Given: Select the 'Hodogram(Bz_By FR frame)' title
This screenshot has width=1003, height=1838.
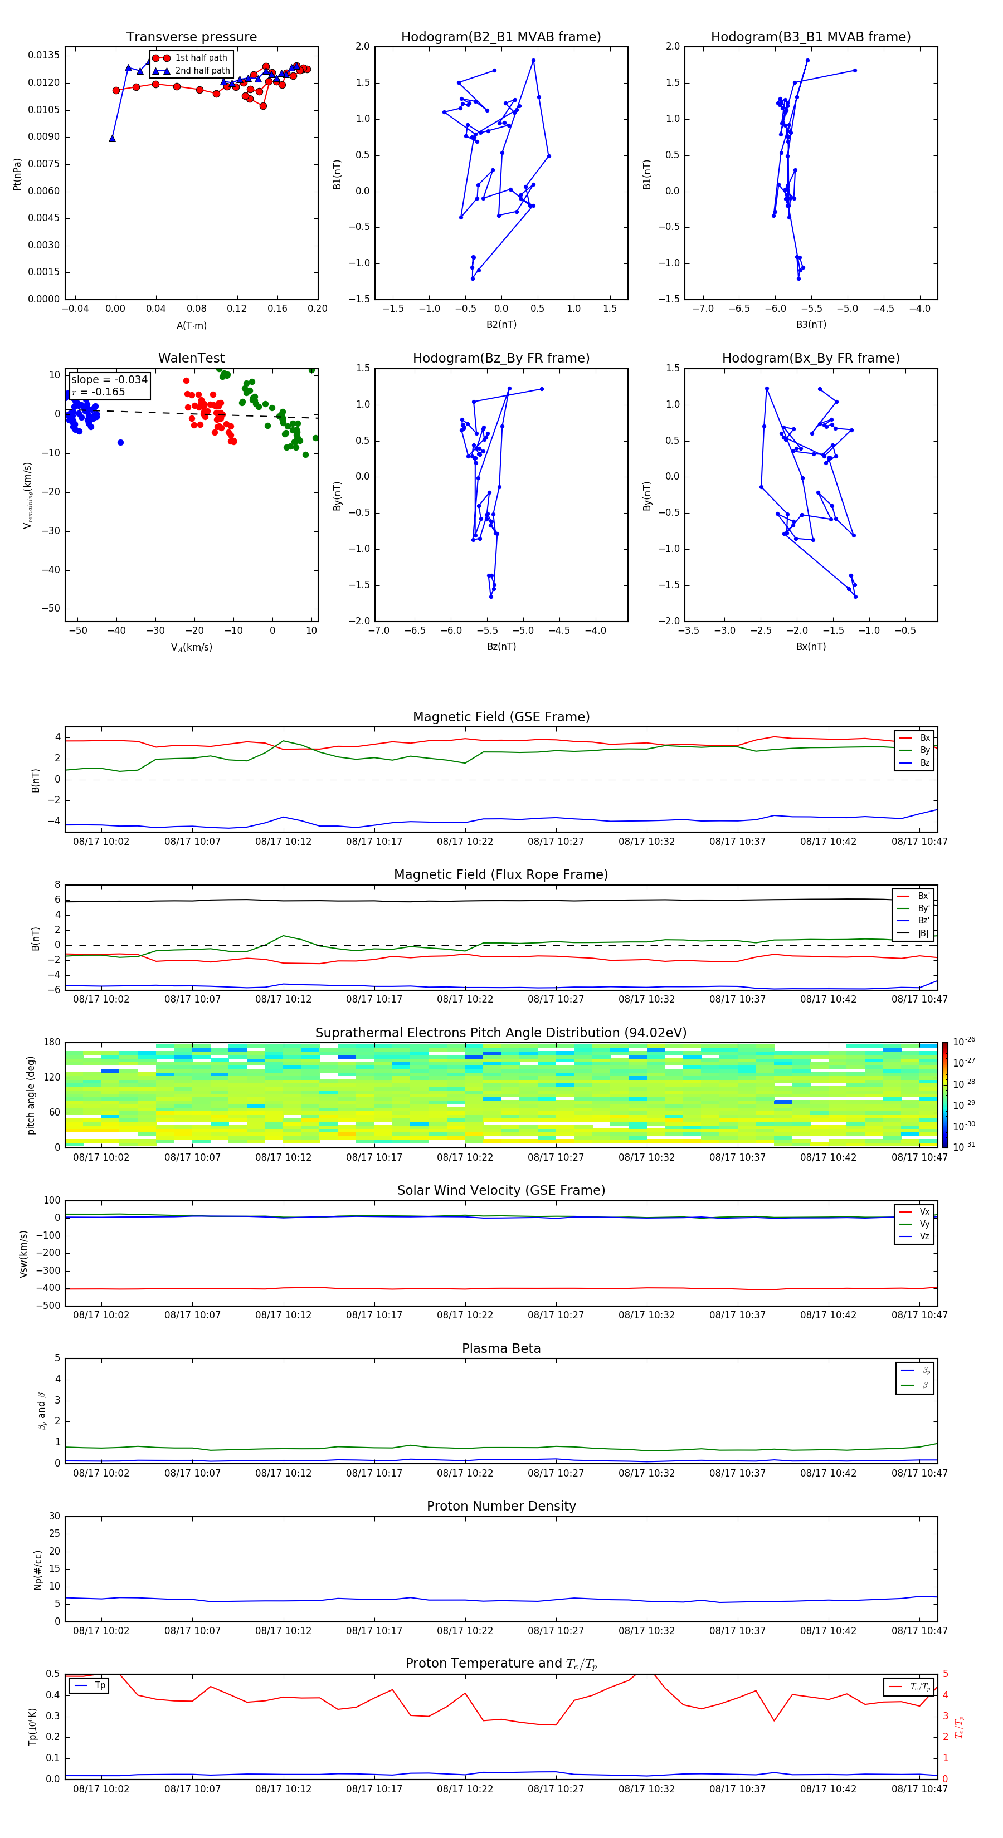Looking at the screenshot, I should [x=501, y=358].
